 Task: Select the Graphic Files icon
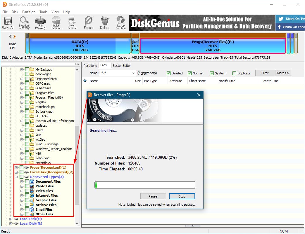[32, 200]
